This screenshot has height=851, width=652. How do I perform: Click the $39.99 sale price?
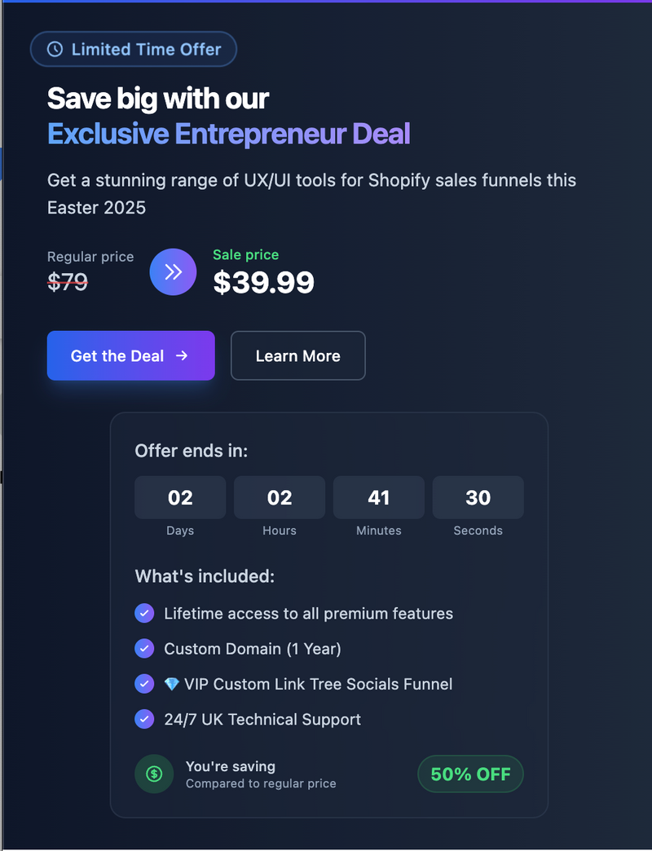click(x=263, y=282)
